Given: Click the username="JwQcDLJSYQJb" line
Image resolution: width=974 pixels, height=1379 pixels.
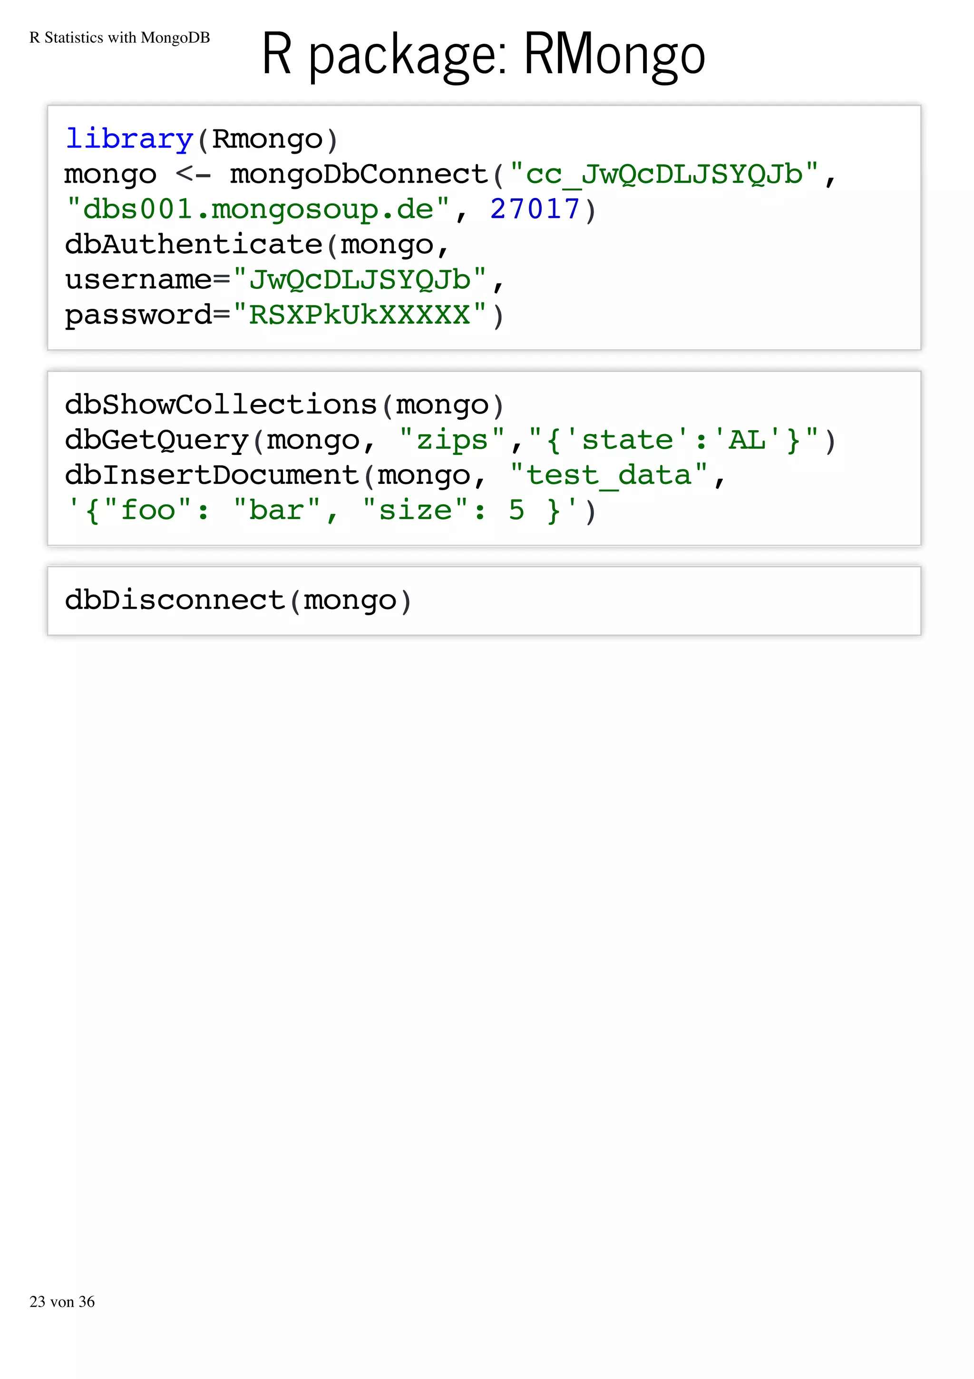Looking at the screenshot, I should pos(284,280).
